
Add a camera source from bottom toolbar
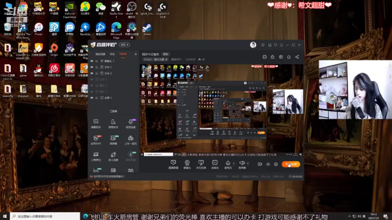(187, 164)
